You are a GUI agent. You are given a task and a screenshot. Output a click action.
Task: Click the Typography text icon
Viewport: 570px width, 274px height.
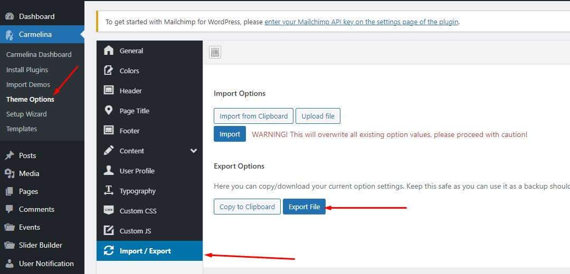click(x=109, y=191)
